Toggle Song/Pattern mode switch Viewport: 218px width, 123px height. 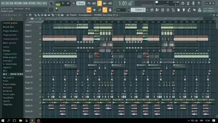pos(58,4)
